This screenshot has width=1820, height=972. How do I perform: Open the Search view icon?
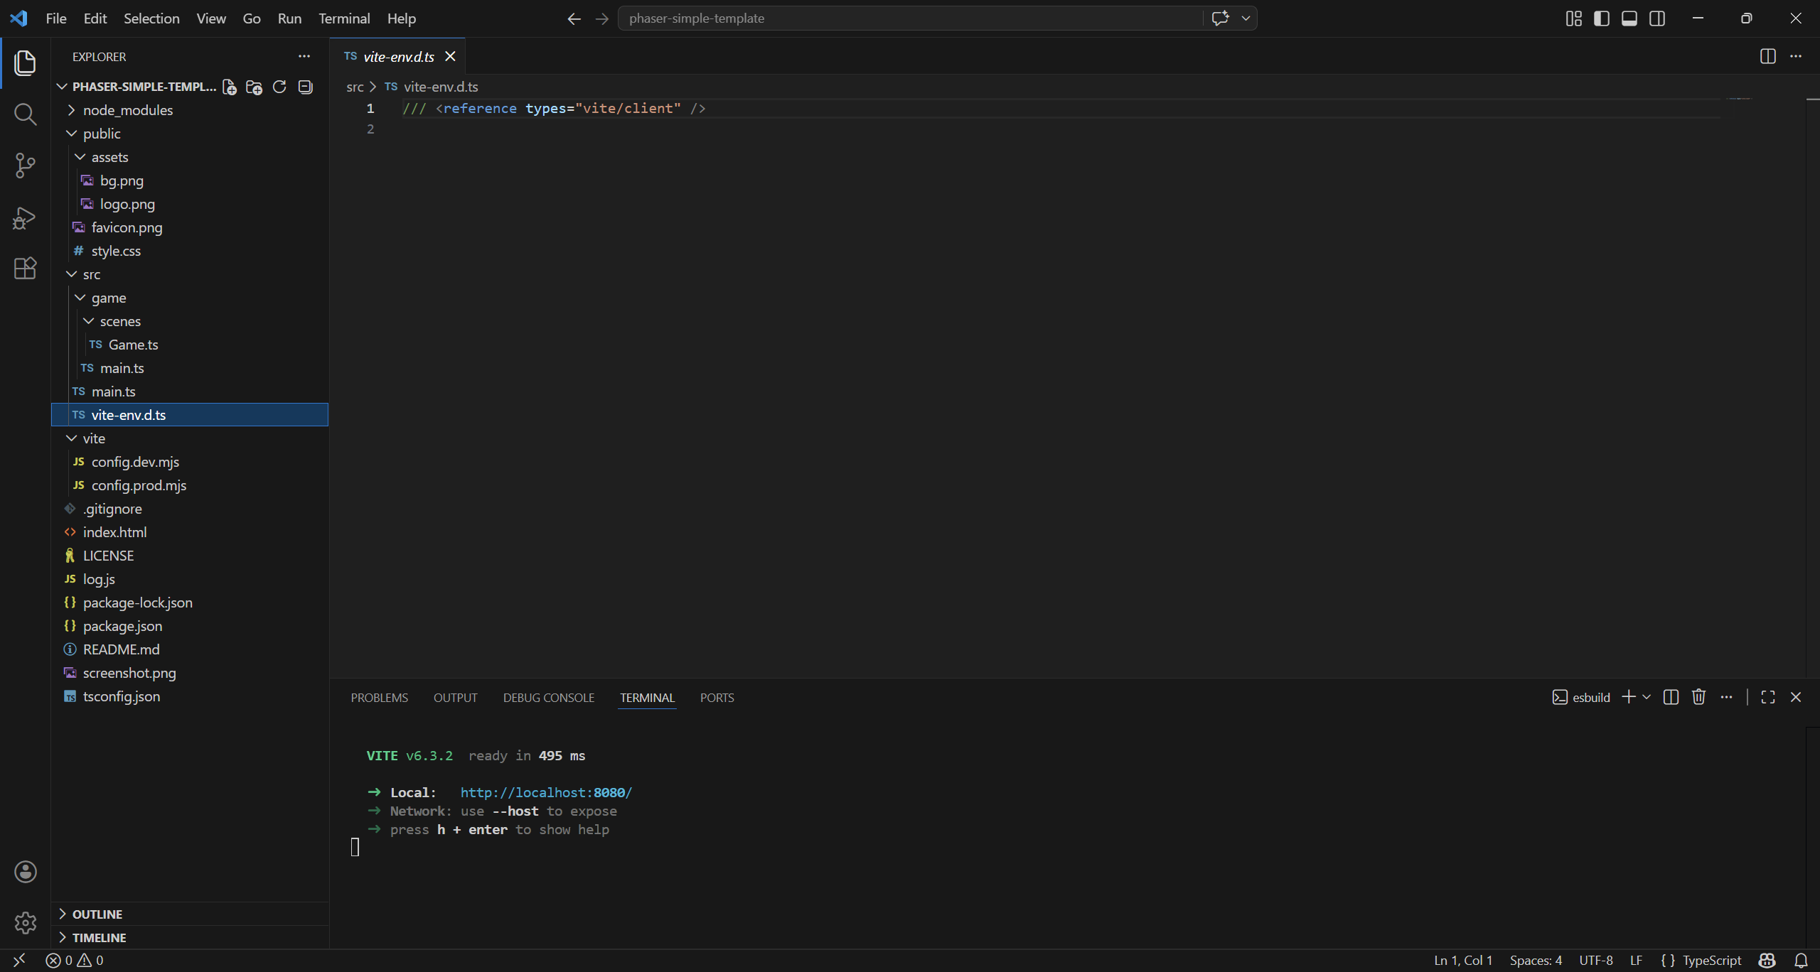point(25,114)
